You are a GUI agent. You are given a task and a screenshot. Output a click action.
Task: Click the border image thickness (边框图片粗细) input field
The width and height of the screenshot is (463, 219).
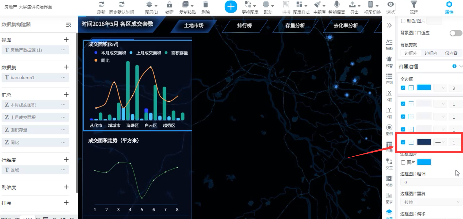click(431, 182)
